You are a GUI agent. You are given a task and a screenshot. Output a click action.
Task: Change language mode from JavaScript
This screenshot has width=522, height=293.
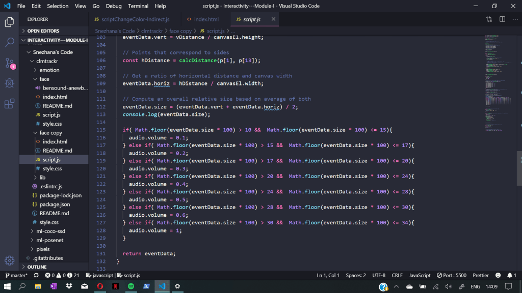click(x=420, y=275)
